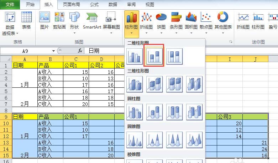
Task: Expand the bar chart (条形图) dropdown arrow
Action: (176, 33)
